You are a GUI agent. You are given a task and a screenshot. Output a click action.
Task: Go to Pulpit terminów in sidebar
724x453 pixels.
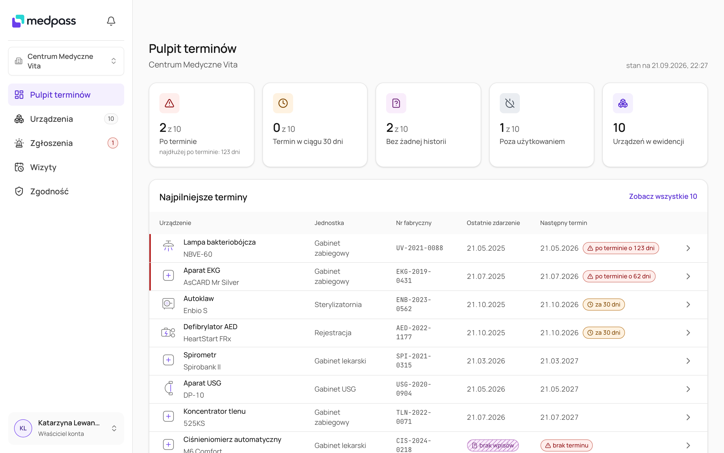pos(66,95)
